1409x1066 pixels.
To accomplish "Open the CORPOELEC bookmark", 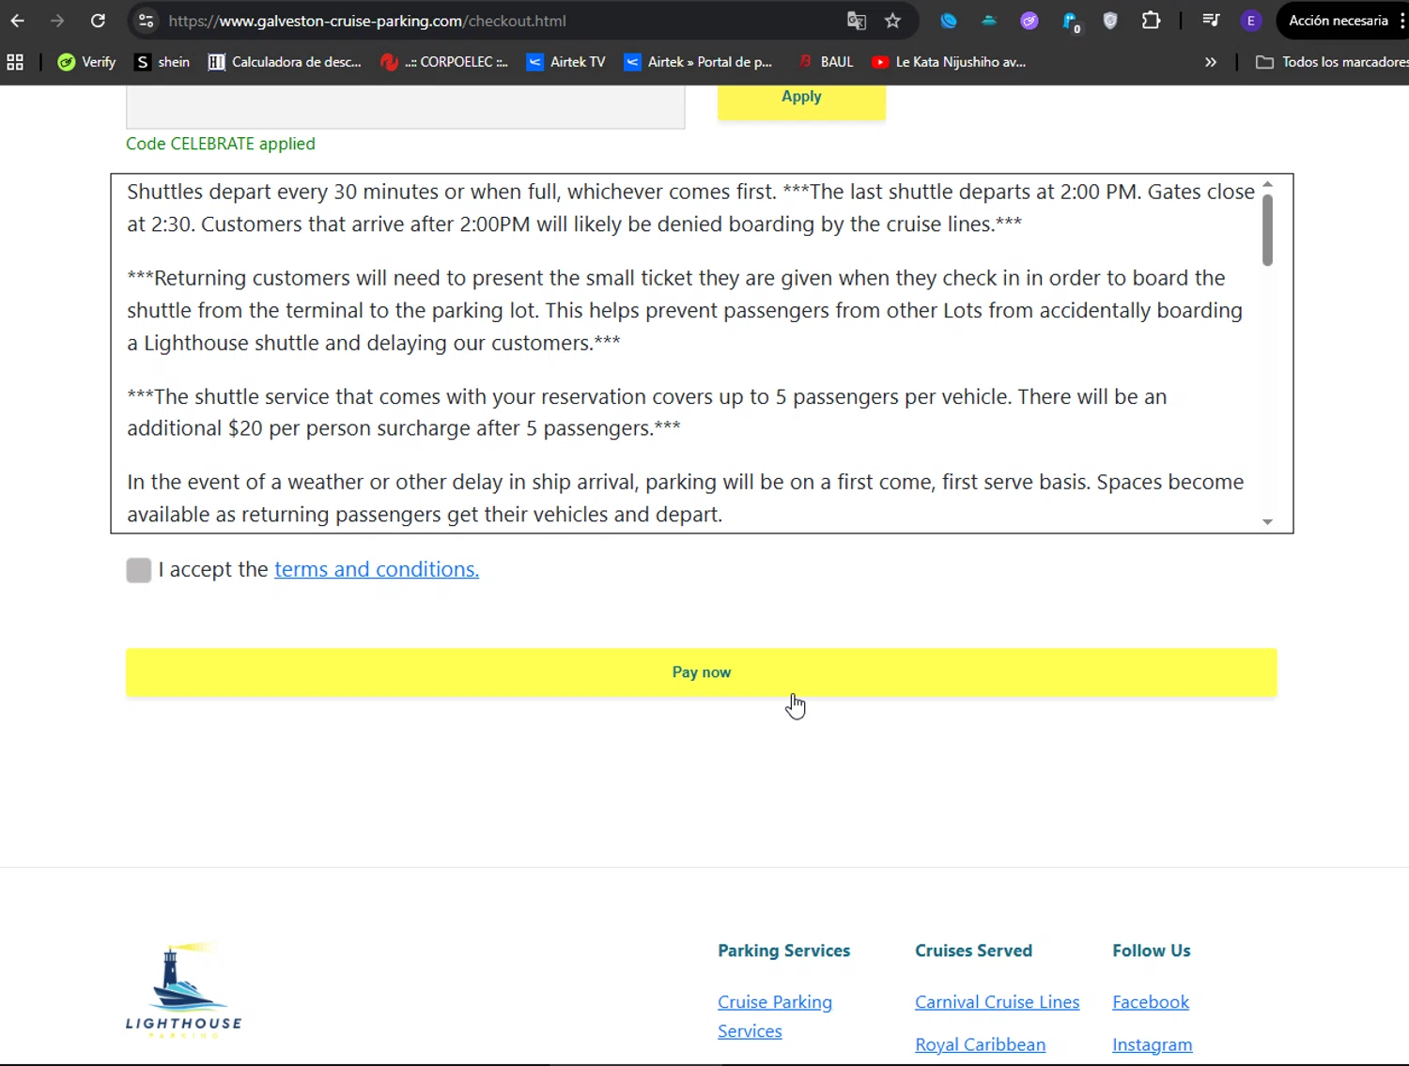I will click(x=444, y=62).
